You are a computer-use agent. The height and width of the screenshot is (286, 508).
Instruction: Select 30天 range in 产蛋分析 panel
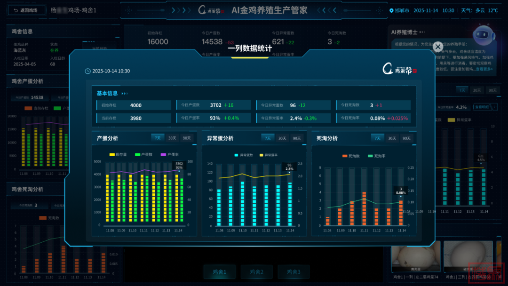click(173, 138)
